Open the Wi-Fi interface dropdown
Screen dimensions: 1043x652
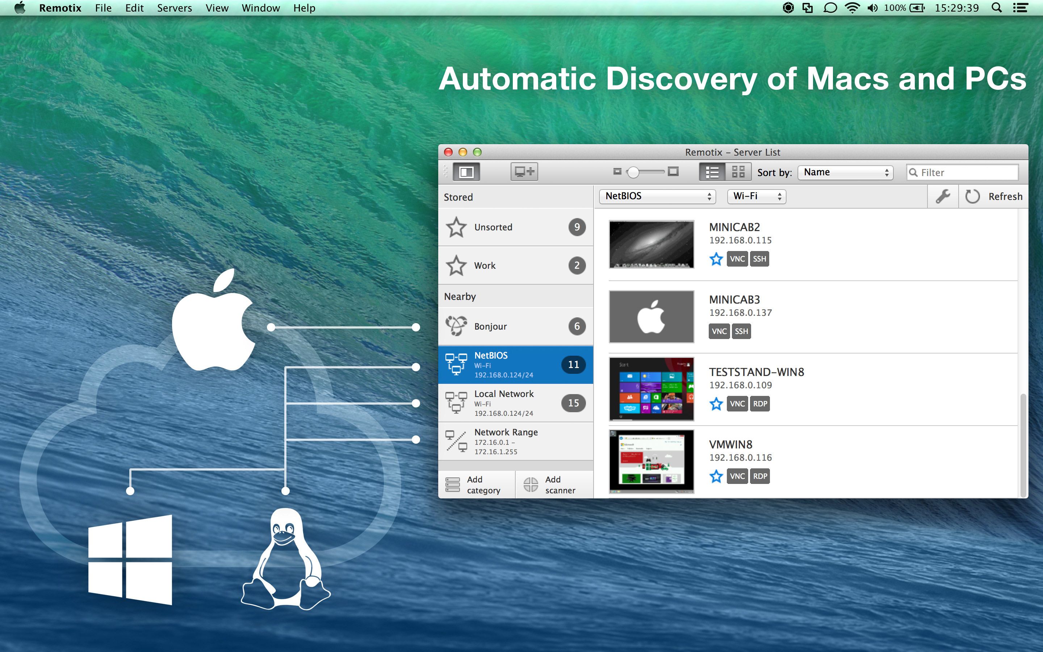[757, 196]
